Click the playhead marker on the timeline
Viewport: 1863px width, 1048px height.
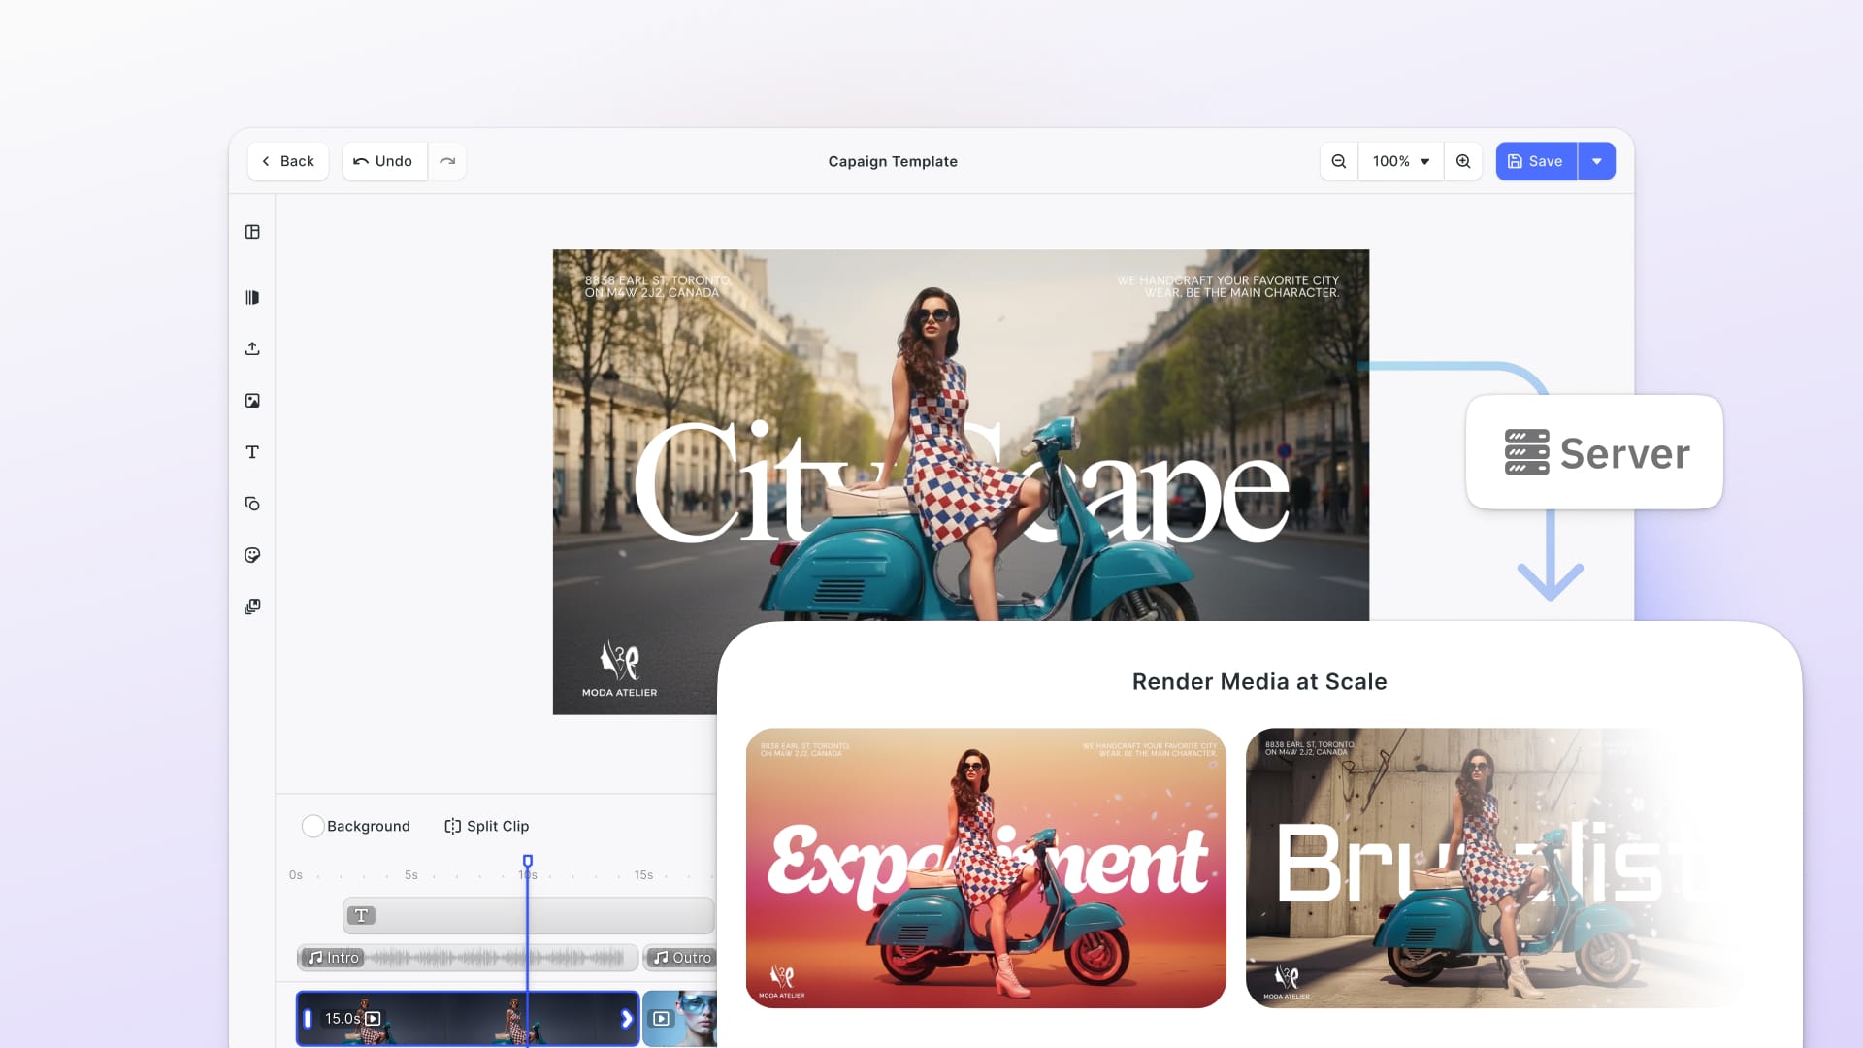pyautogui.click(x=528, y=861)
